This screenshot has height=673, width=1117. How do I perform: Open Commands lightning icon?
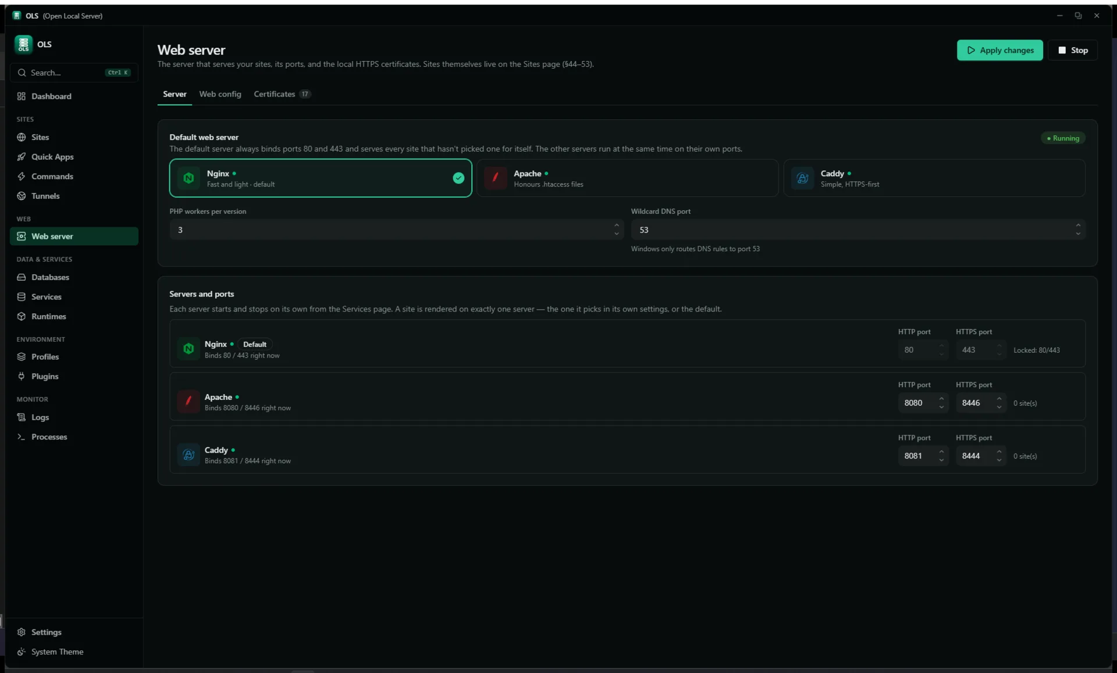point(22,177)
